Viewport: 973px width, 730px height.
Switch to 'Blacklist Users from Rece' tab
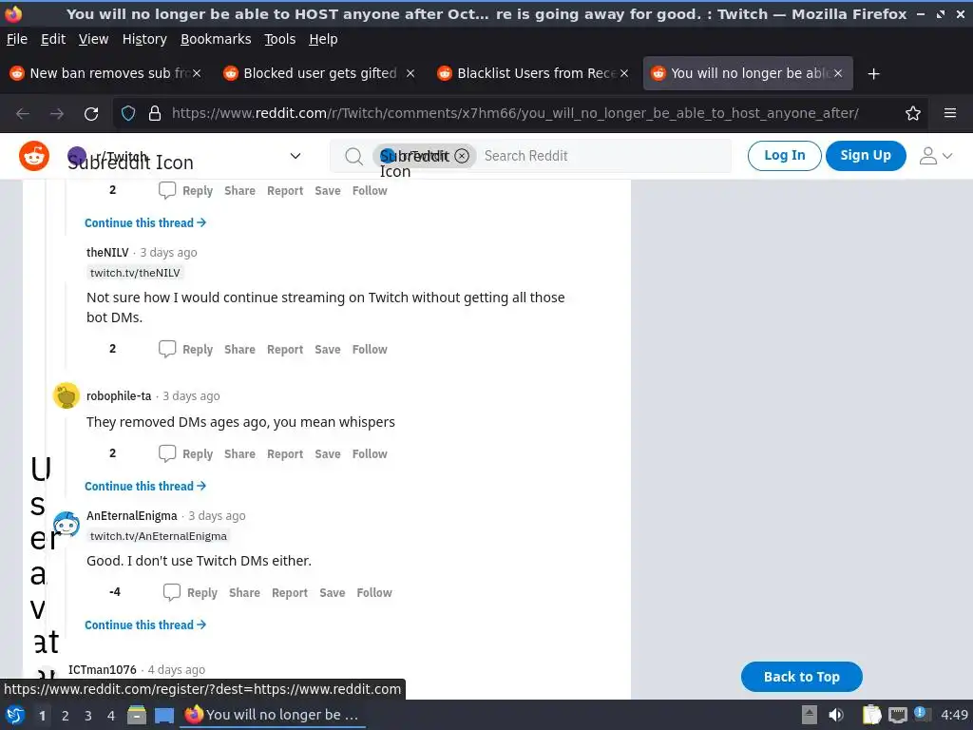pos(534,73)
